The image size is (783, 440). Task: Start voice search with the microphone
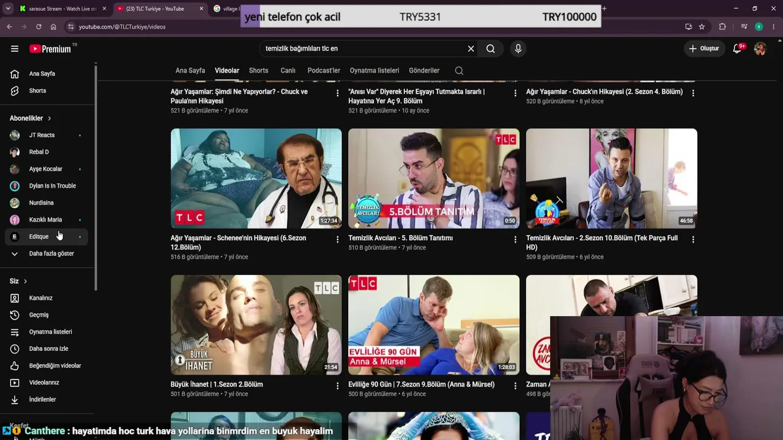(x=518, y=49)
